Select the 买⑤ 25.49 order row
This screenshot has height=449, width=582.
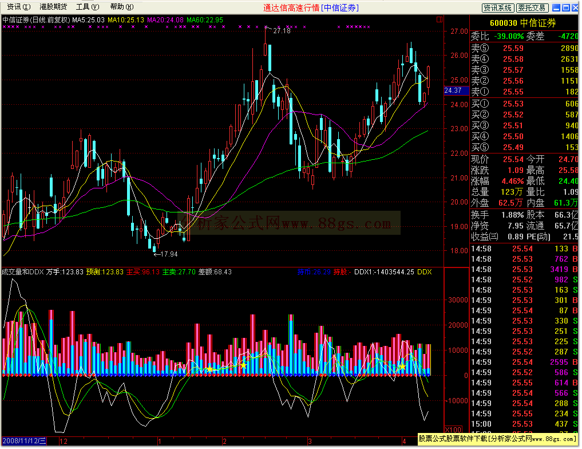pos(524,147)
